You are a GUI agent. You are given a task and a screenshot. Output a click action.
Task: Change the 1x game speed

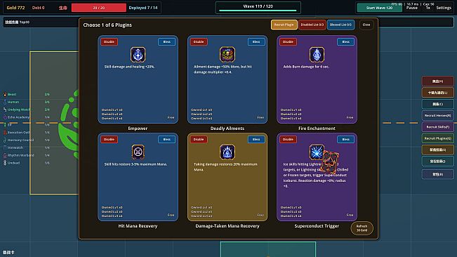(428, 8)
